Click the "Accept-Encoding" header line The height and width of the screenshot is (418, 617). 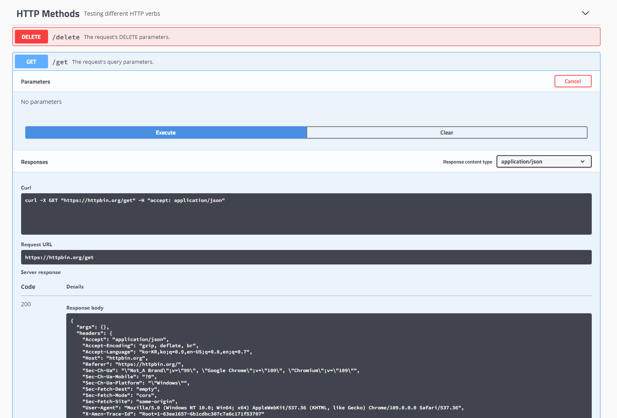140,346
